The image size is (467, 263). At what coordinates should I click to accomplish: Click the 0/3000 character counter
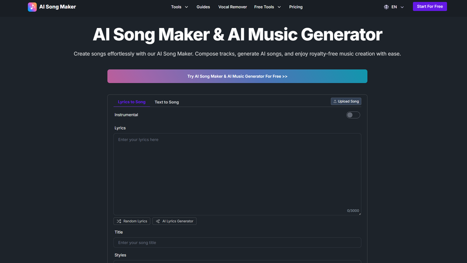point(353,211)
